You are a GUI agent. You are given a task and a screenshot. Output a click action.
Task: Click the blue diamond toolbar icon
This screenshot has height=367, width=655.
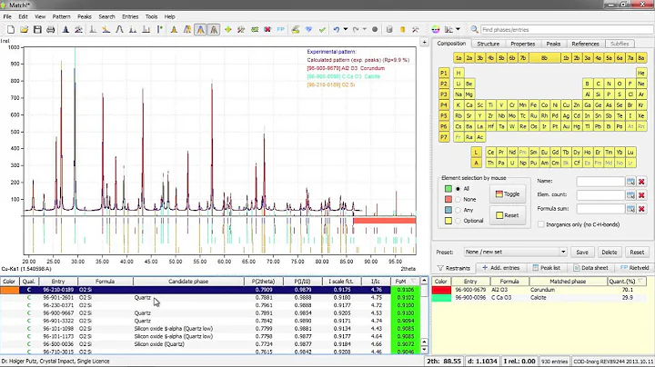[x=308, y=30]
